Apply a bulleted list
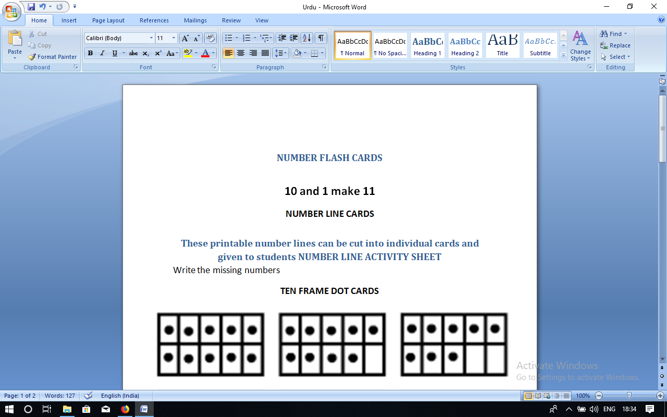The image size is (667, 417). [x=228, y=38]
